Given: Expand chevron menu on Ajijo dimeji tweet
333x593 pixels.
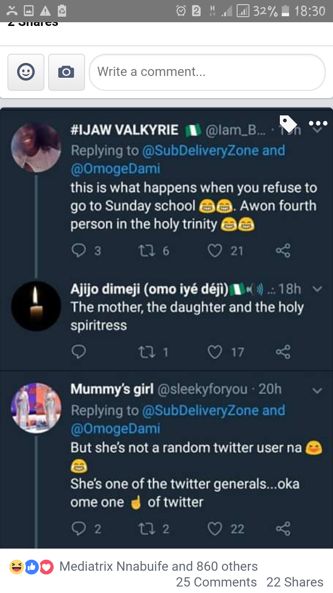Looking at the screenshot, I should click(x=317, y=289).
